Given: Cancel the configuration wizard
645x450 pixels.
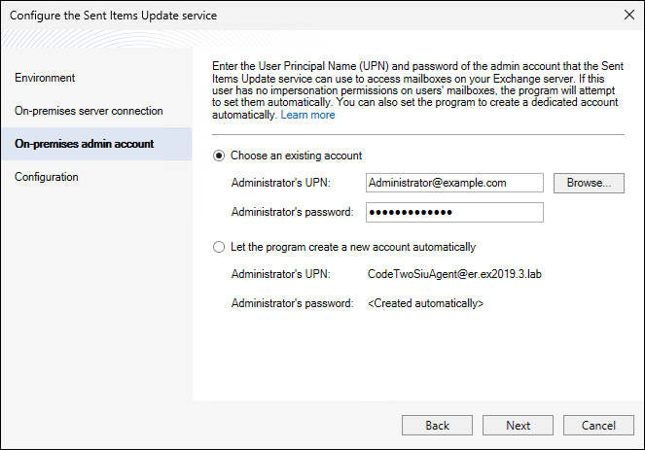Looking at the screenshot, I should coord(599,426).
